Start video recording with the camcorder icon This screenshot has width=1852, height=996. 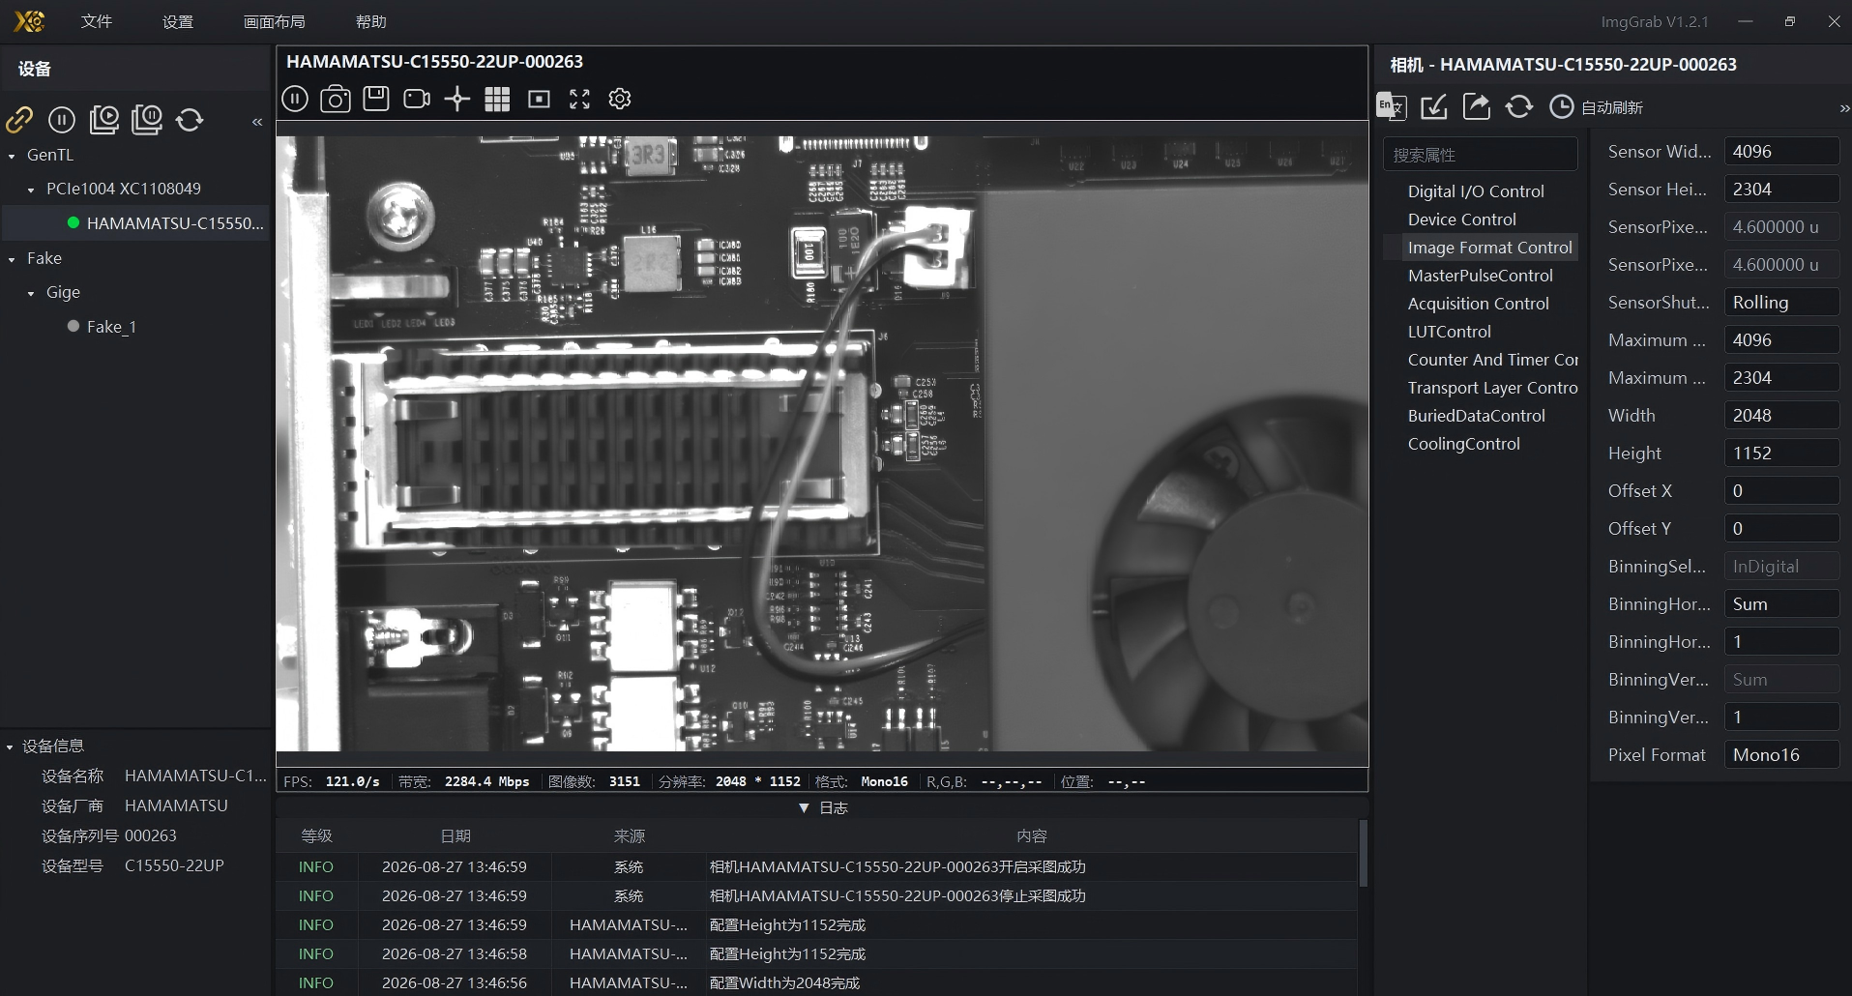pos(417,99)
